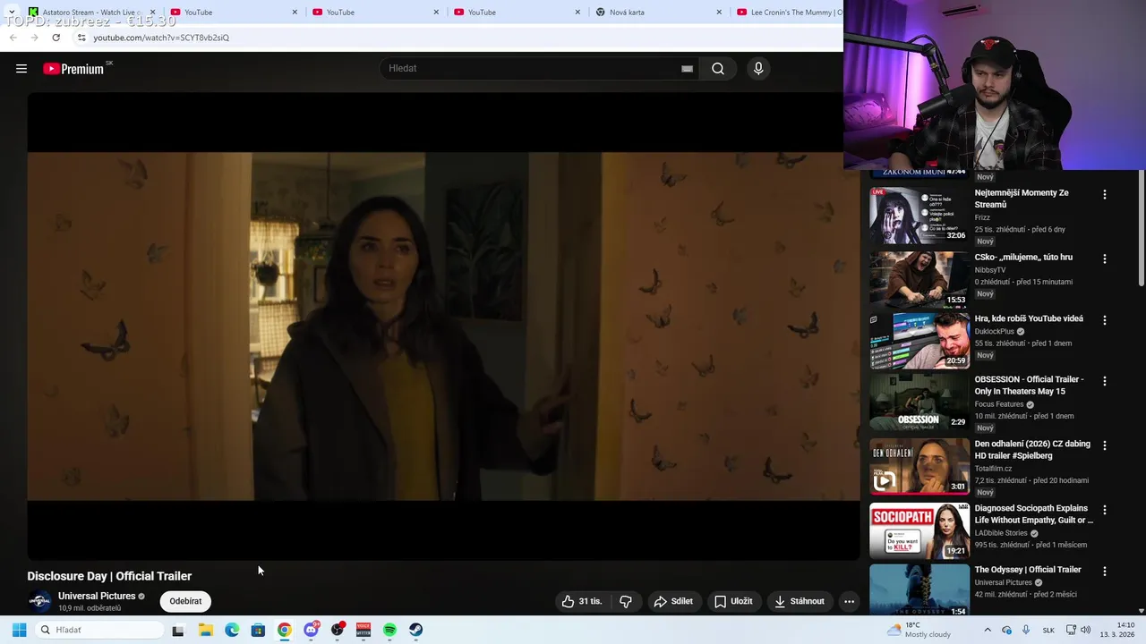The image size is (1146, 644).
Task: Click the Totalfilm.cz channel name
Action: point(993,469)
